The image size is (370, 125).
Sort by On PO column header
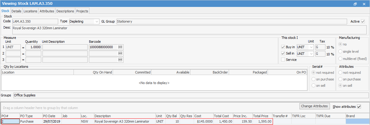pos(287,72)
